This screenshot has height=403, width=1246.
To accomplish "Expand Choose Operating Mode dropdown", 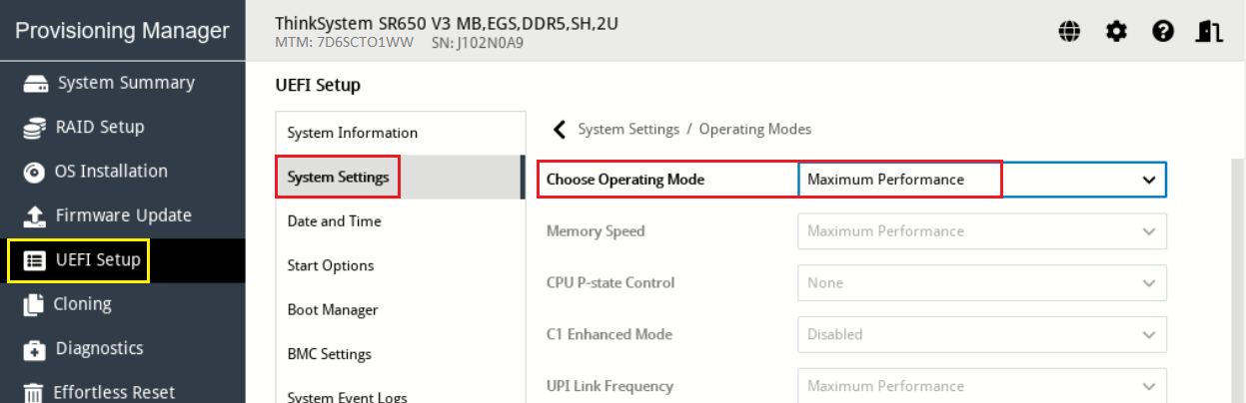I will (x=1148, y=180).
